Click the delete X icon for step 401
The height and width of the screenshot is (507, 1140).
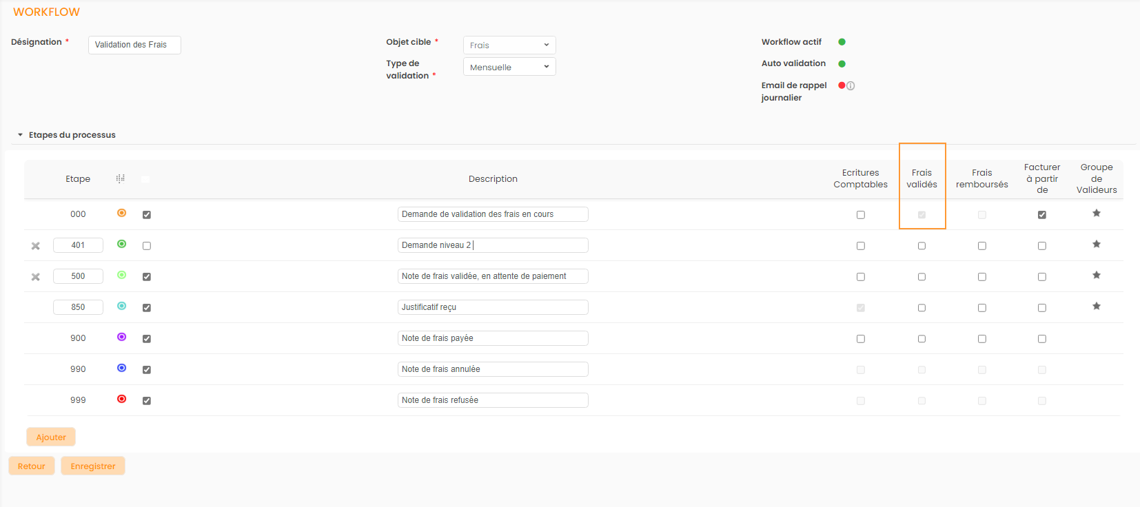36,246
